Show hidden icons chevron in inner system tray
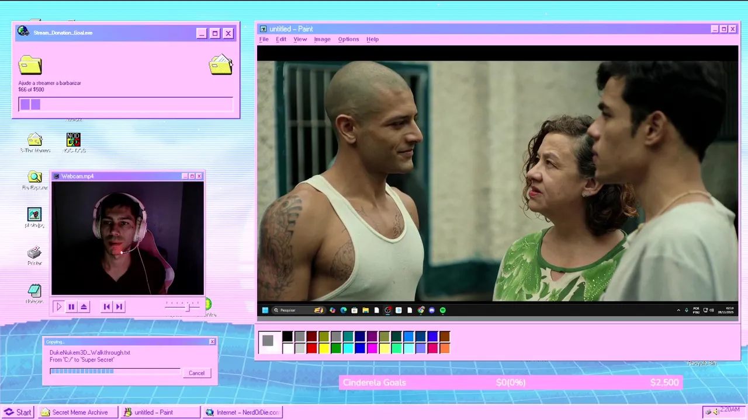The image size is (748, 420). 678,310
